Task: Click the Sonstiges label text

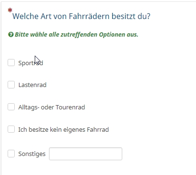Action: click(x=32, y=154)
